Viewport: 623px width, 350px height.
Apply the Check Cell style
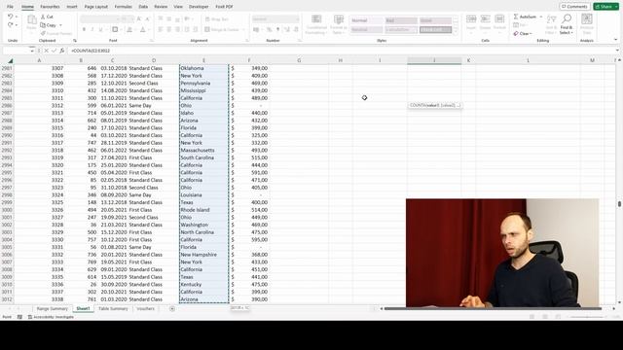[435, 30]
